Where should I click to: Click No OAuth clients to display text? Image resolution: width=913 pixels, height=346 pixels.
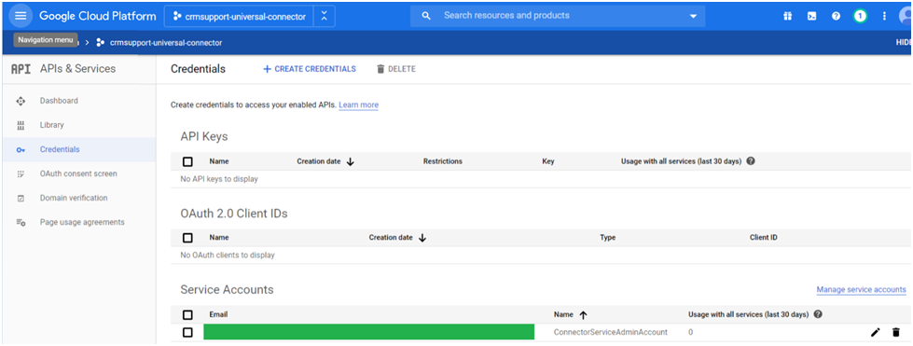click(x=228, y=256)
